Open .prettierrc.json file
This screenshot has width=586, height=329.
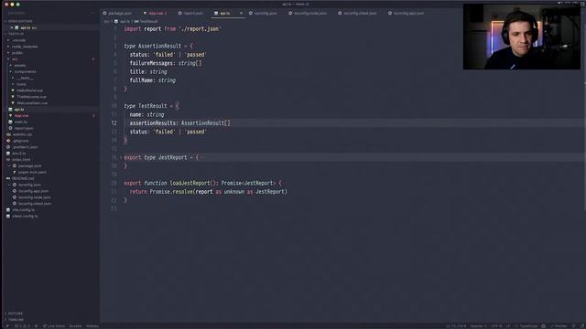(25, 147)
